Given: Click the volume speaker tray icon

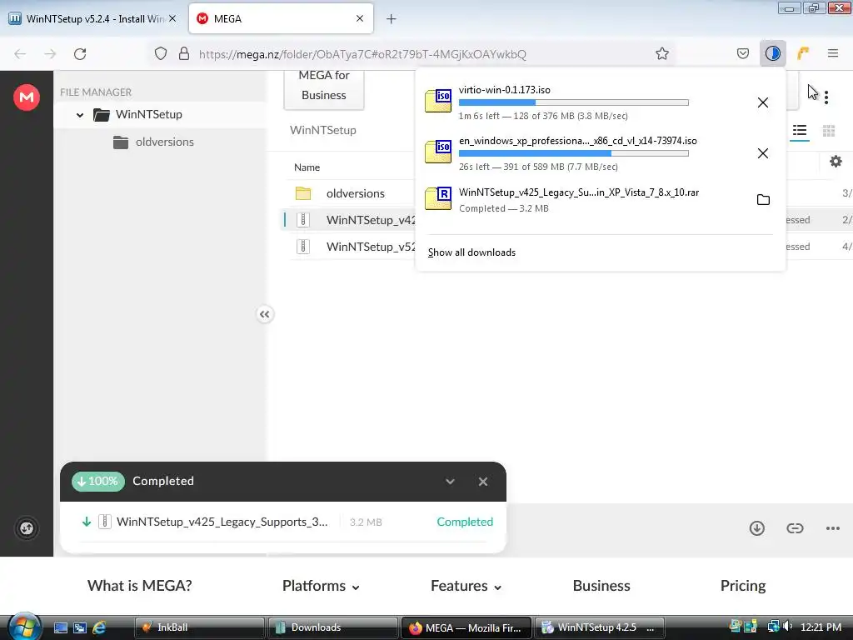Looking at the screenshot, I should point(787,627).
